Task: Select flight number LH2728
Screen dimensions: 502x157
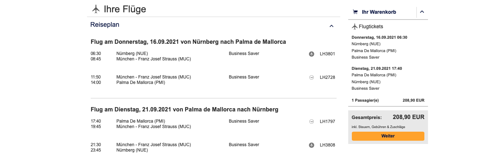Action: click(327, 77)
